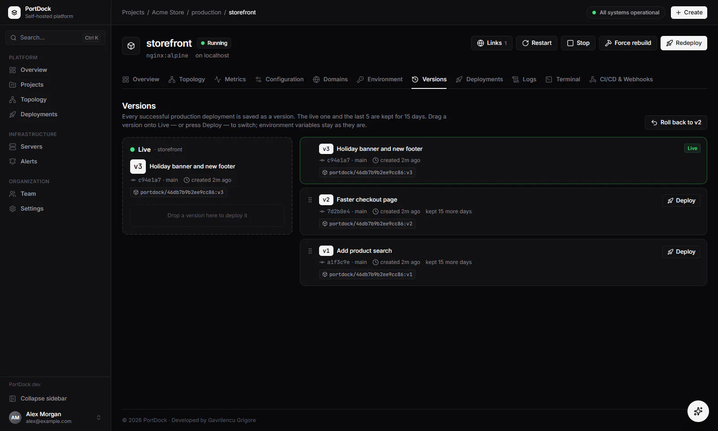Click the Redeploy button
This screenshot has width=718, height=431.
[684, 43]
